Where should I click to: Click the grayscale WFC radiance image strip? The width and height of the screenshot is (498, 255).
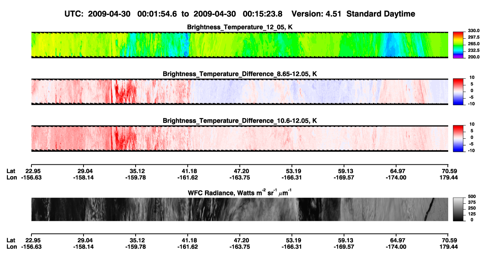239,209
